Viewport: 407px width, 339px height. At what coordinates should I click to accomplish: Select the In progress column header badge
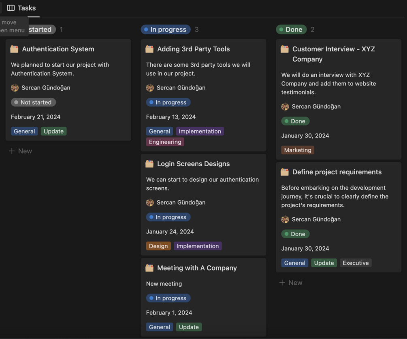166,30
